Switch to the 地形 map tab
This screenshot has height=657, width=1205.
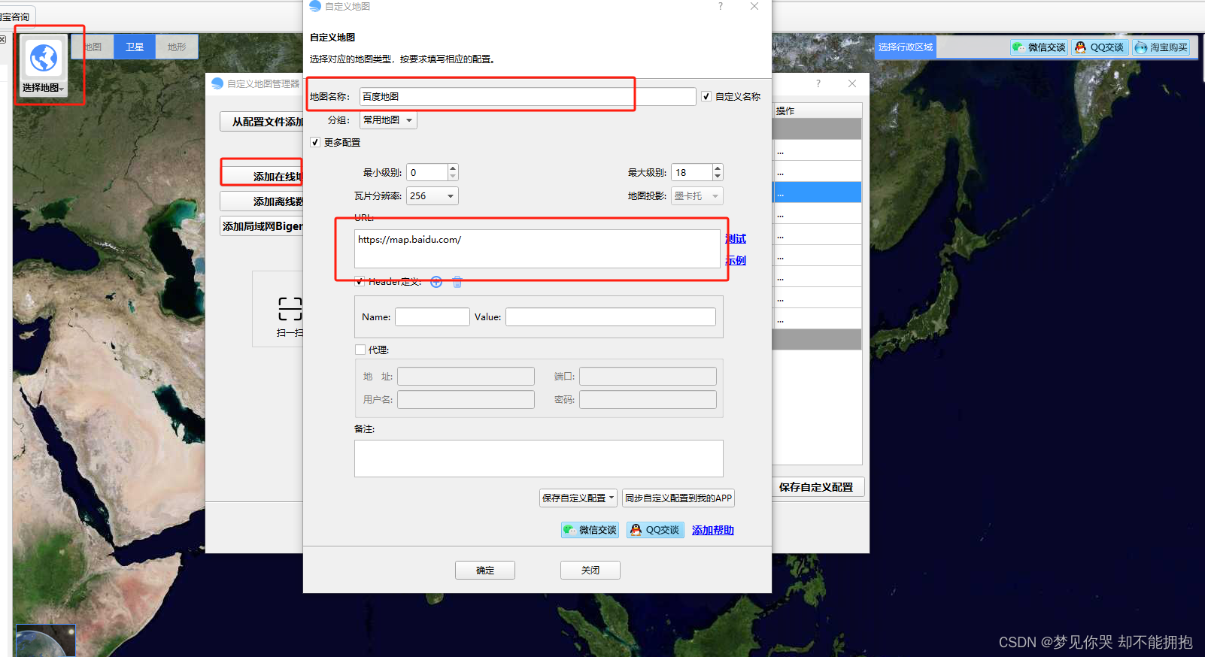coord(177,47)
